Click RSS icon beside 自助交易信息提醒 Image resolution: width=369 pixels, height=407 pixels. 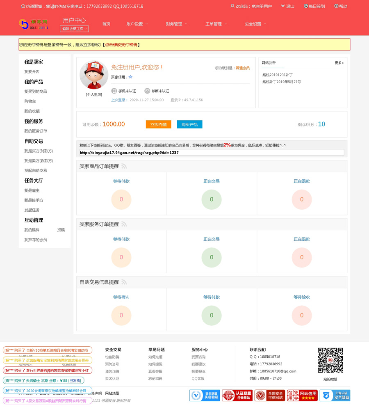point(124,282)
